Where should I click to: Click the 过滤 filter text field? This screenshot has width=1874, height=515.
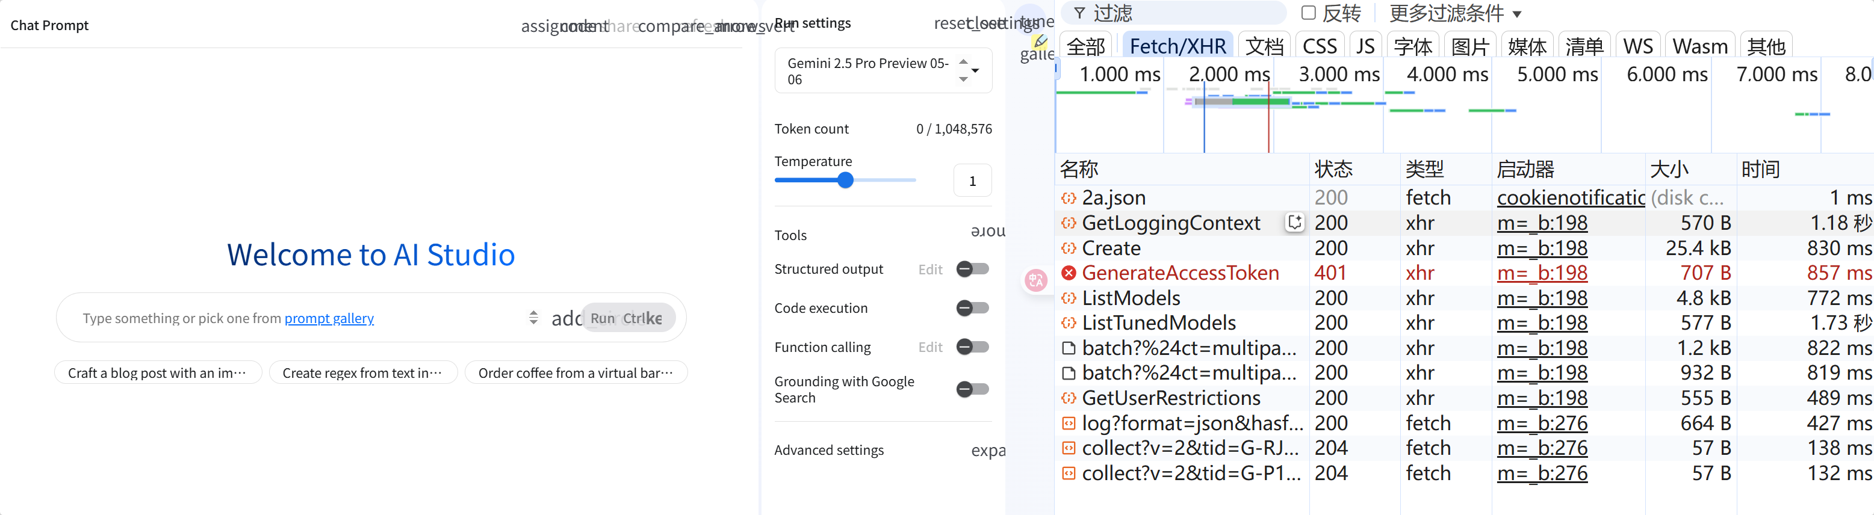pos(1173,13)
